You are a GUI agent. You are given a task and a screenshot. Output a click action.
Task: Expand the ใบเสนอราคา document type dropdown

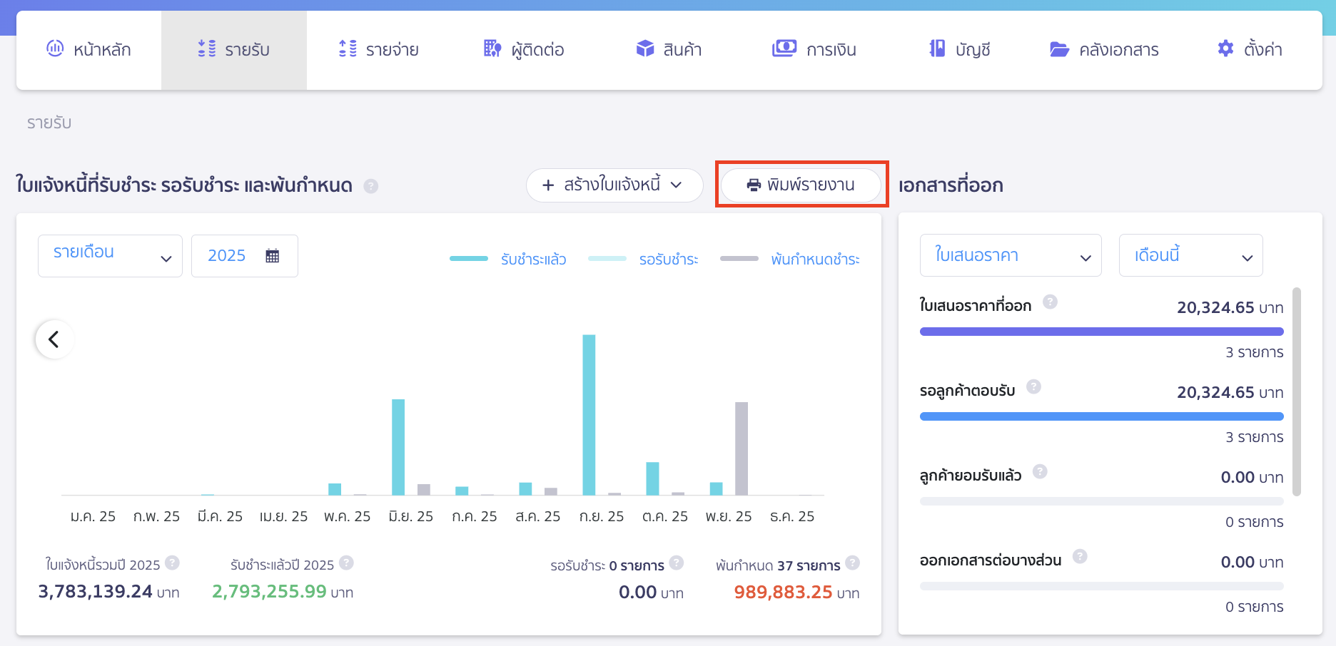pyautogui.click(x=1010, y=255)
